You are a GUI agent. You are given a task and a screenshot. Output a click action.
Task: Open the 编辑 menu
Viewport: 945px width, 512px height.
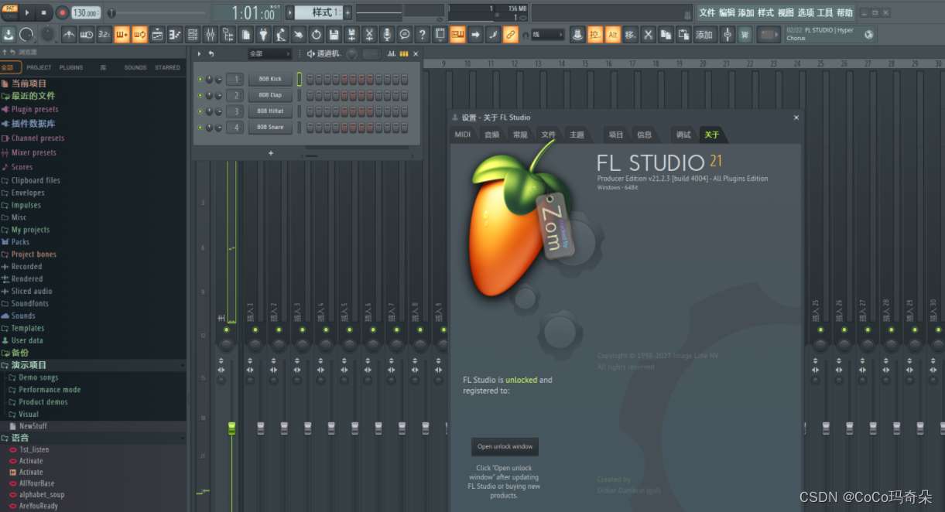pyautogui.click(x=727, y=13)
